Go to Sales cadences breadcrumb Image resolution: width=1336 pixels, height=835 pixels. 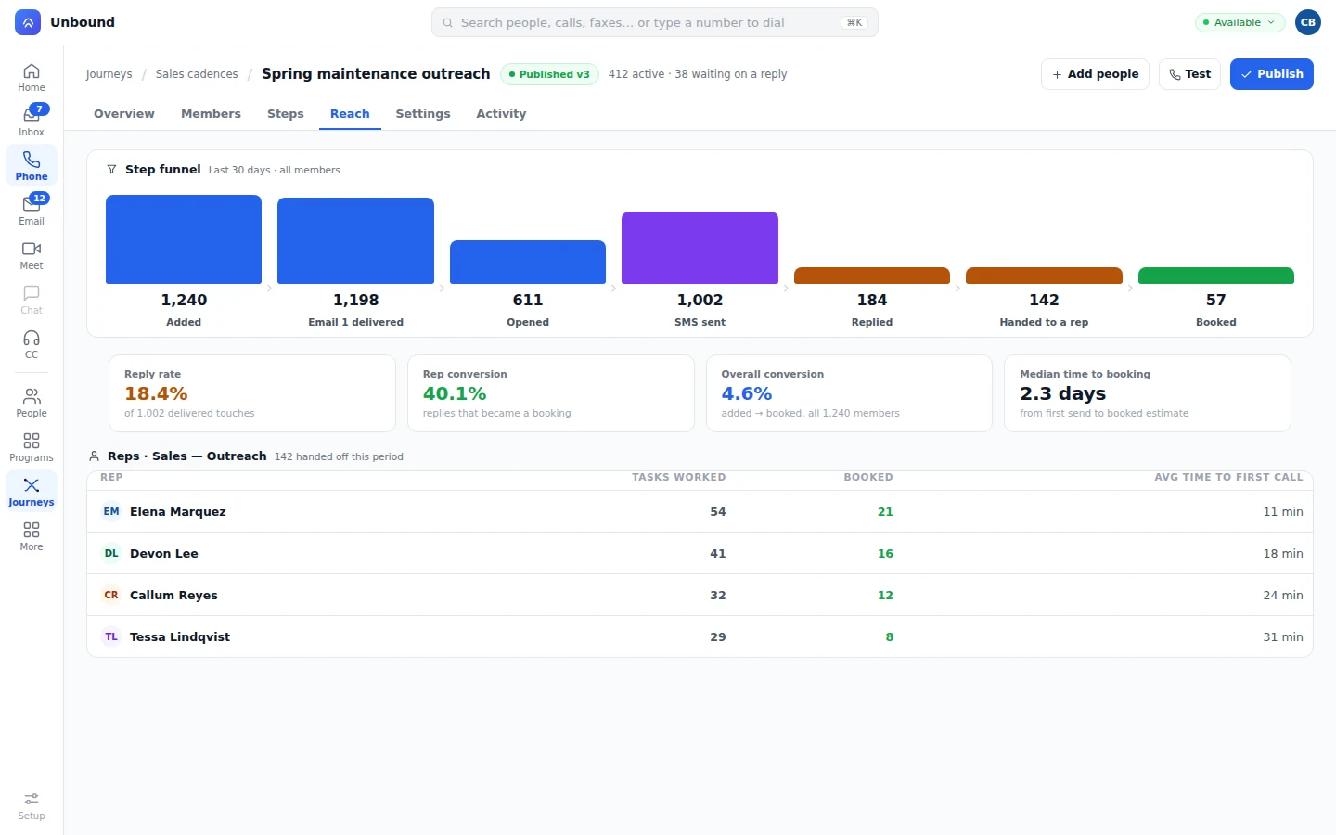(x=197, y=74)
